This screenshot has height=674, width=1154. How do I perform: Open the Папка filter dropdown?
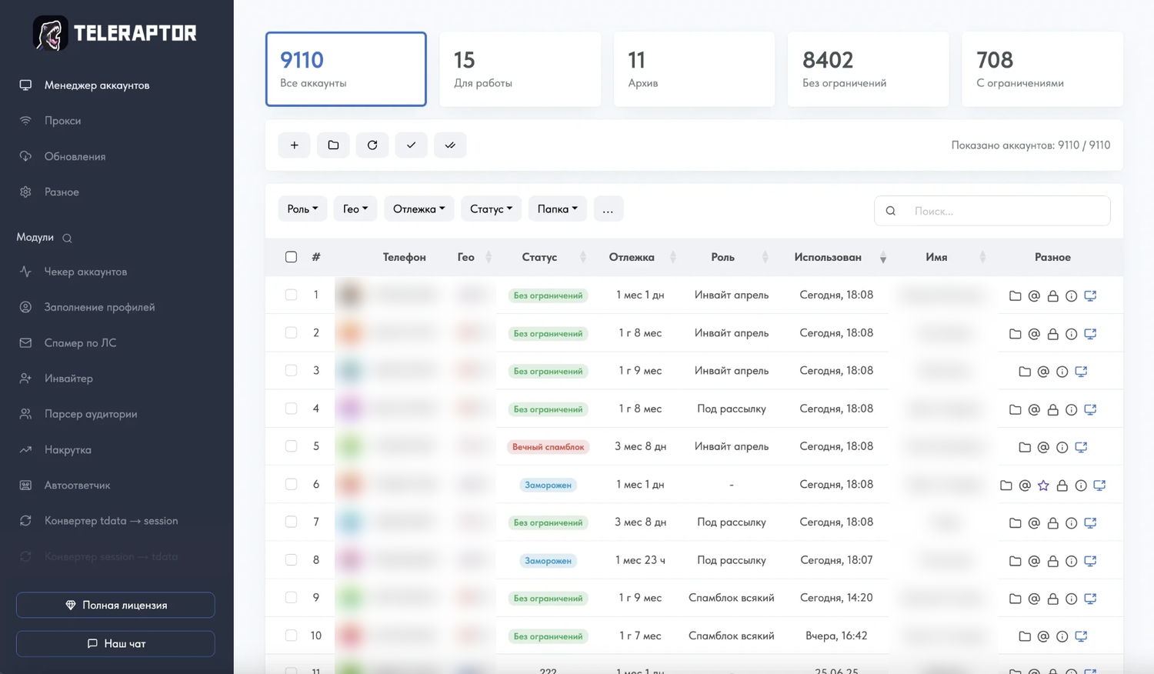(558, 209)
